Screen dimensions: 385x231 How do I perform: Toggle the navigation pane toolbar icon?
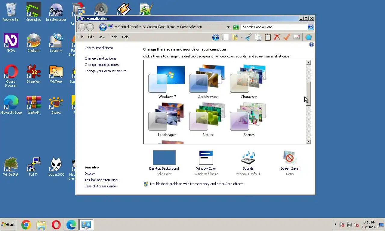point(225,37)
